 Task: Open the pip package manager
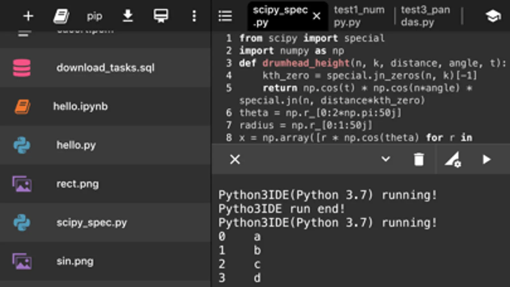[94, 16]
